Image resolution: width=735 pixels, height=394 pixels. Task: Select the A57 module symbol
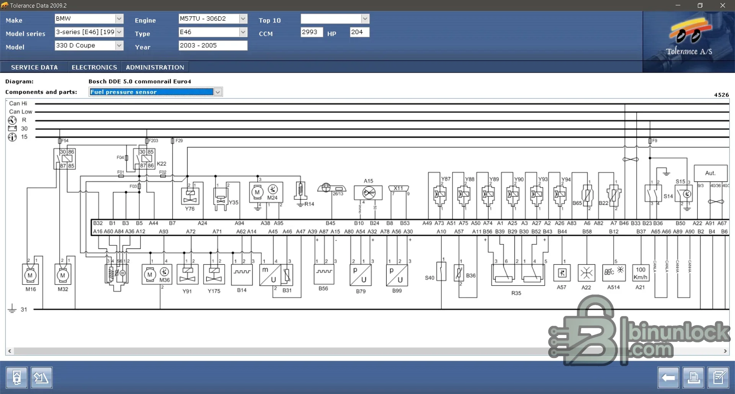[562, 273]
